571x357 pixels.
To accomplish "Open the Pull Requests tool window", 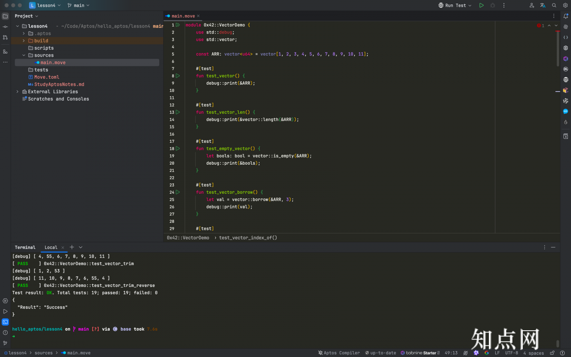I will (5, 37).
